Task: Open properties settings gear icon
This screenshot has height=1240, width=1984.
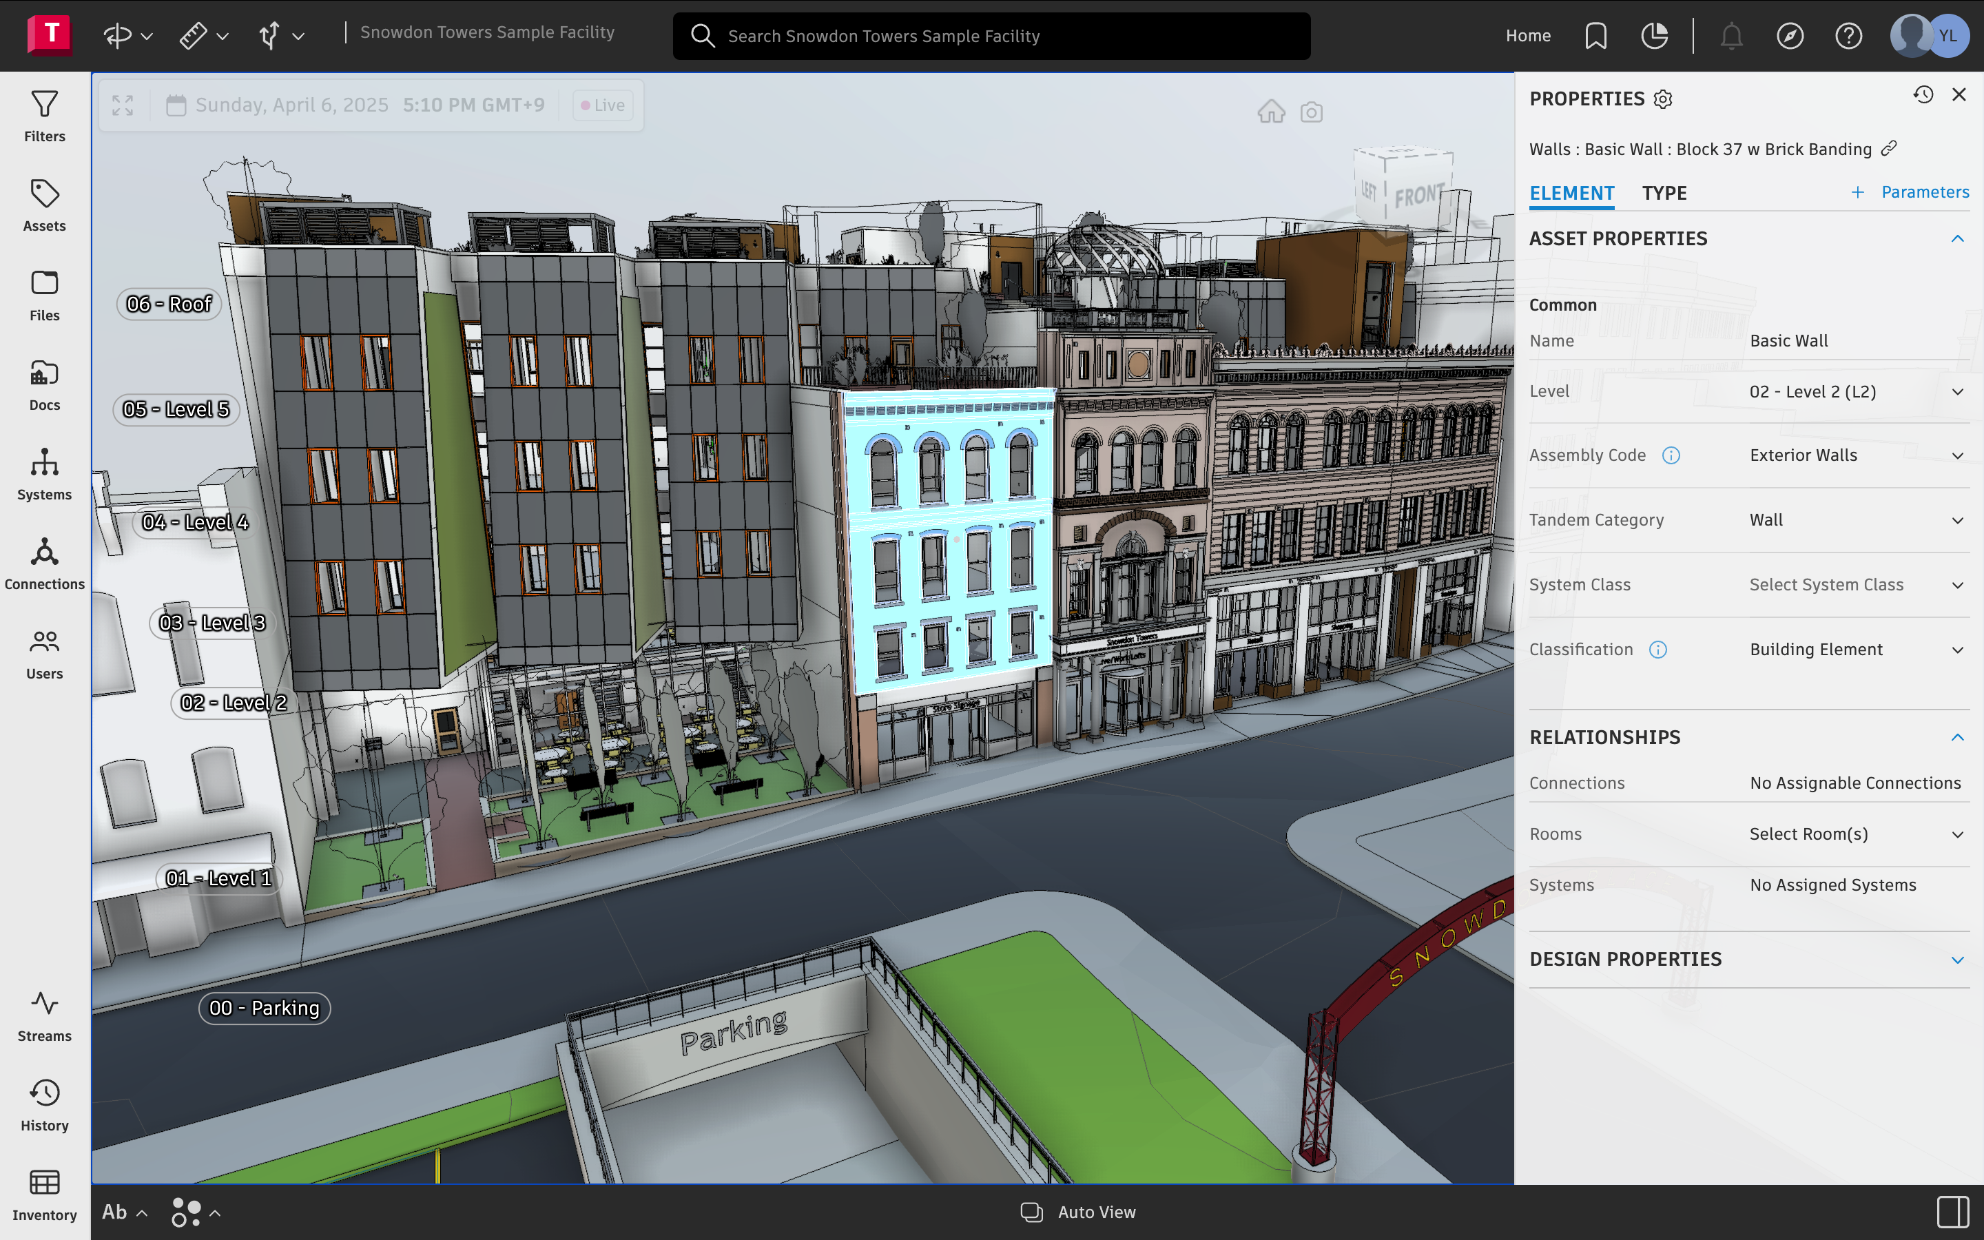Action: tap(1662, 99)
